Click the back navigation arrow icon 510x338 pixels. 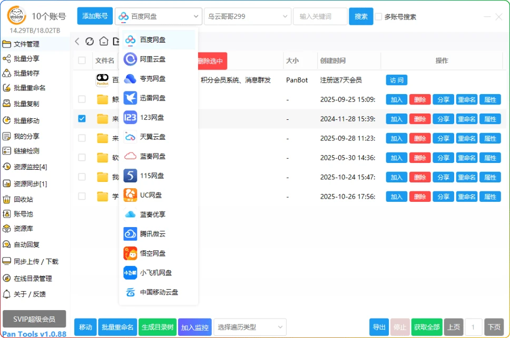76,41
